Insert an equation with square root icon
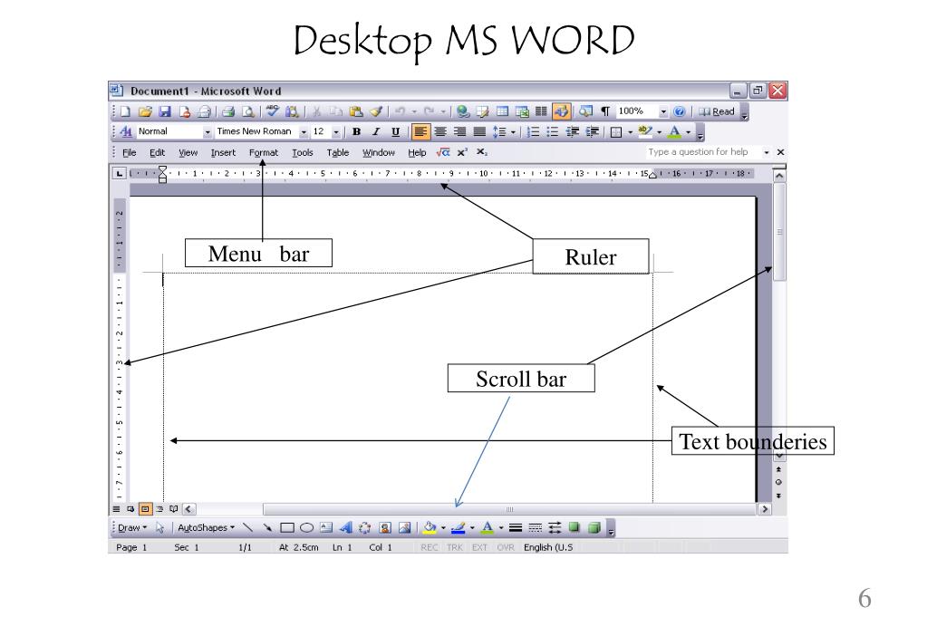The height and width of the screenshot is (626, 927). (443, 152)
